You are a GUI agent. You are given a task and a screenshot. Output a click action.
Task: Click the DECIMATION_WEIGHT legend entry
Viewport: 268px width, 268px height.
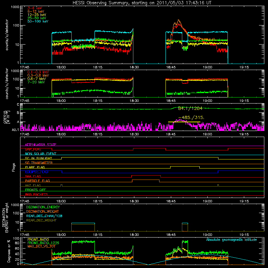pos(43,211)
